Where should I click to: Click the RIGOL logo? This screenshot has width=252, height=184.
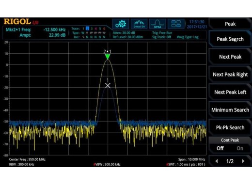point(17,22)
